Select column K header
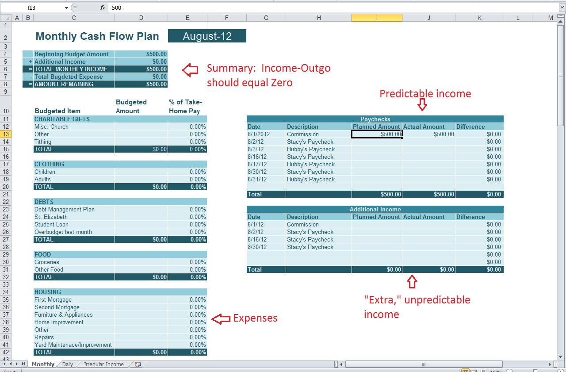The image size is (566, 372). click(x=479, y=18)
